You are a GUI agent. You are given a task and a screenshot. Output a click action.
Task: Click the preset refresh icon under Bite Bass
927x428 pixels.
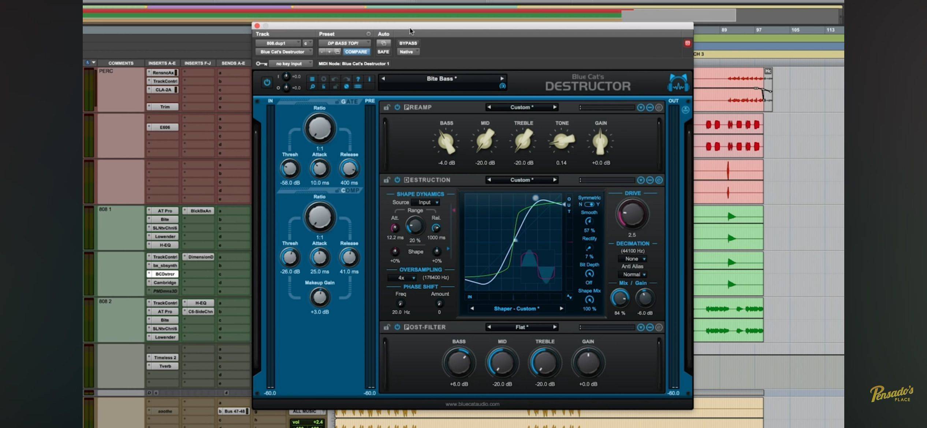502,86
